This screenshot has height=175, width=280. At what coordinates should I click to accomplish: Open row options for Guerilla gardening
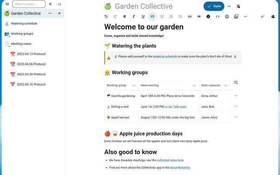[x=236, y=96]
